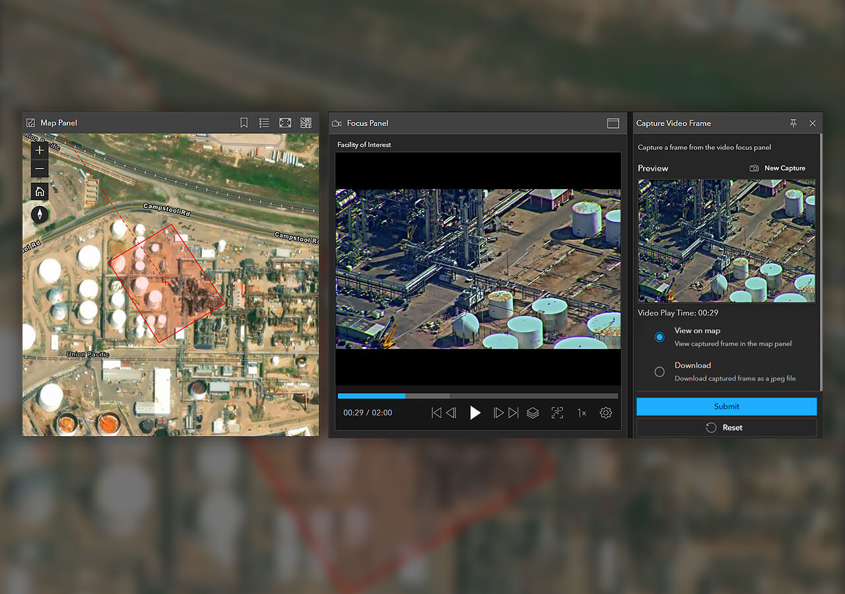Click the Video Play Time: 00:29 text
Screen dimensions: 845x594
(x=678, y=313)
